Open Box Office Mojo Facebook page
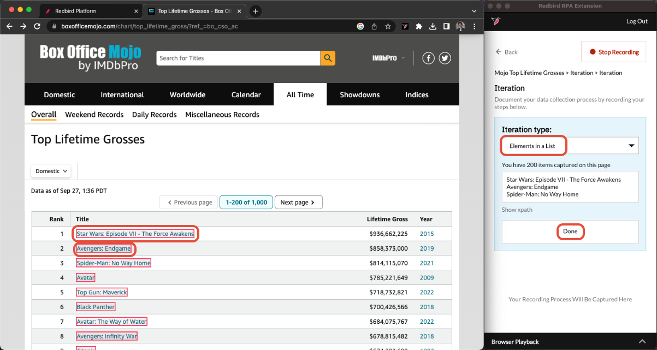The image size is (657, 350). (428, 58)
